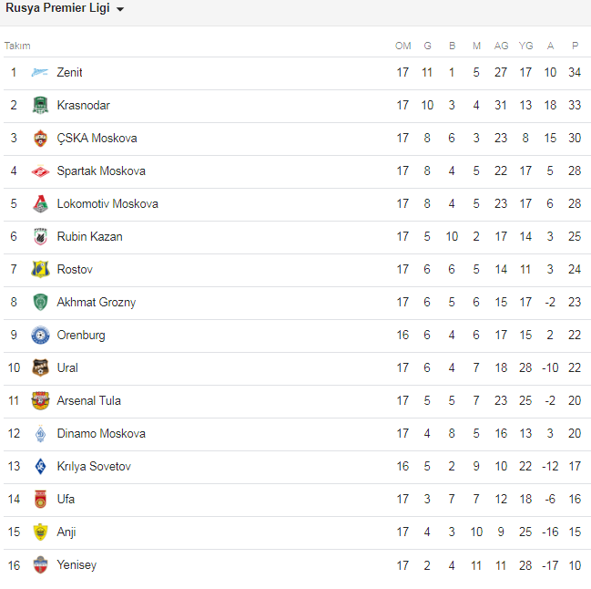Viewport: 591px width, 589px height.
Task: Open the Arsenal Tula team link
Action: 88,401
